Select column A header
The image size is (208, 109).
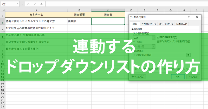point(36,10)
